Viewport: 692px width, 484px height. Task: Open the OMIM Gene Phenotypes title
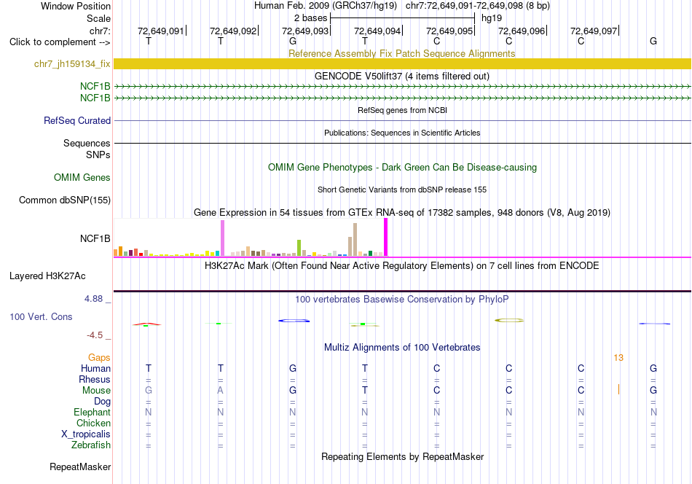(x=403, y=168)
